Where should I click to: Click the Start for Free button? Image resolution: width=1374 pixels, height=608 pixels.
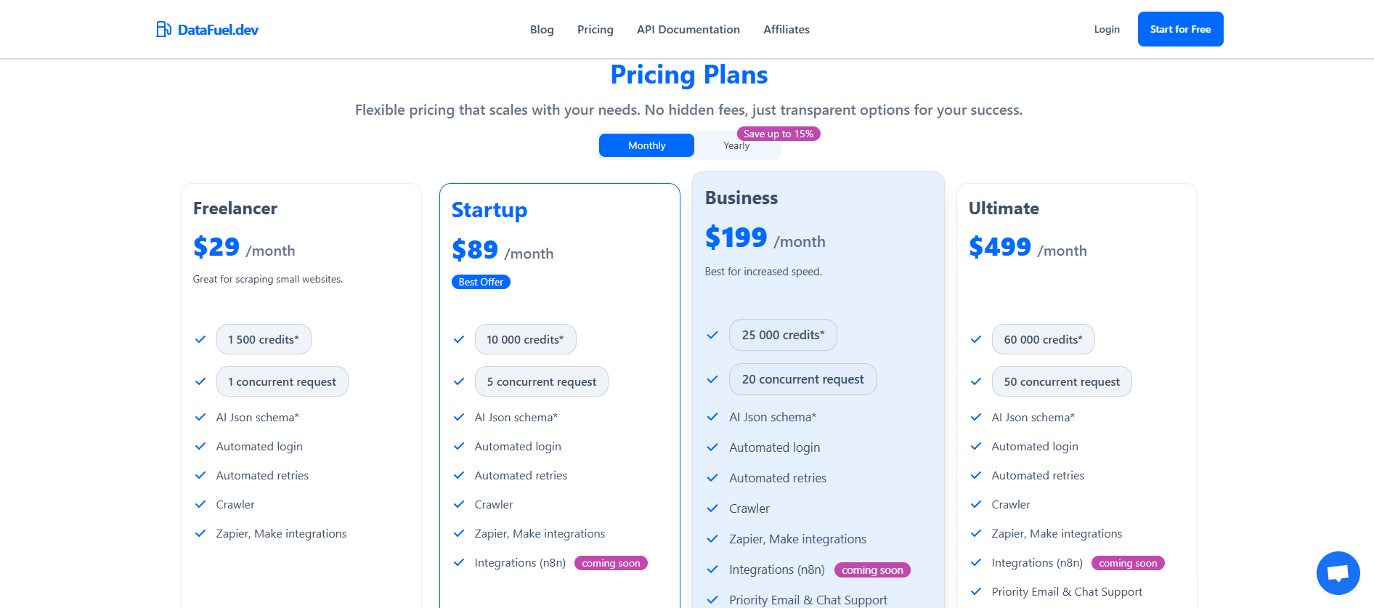click(1180, 29)
